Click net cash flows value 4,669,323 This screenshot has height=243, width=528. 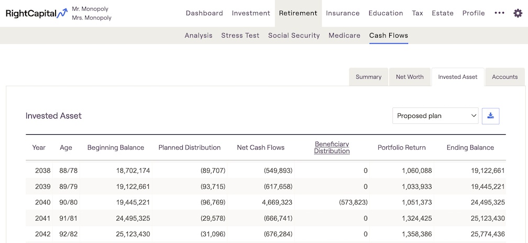tap(277, 202)
